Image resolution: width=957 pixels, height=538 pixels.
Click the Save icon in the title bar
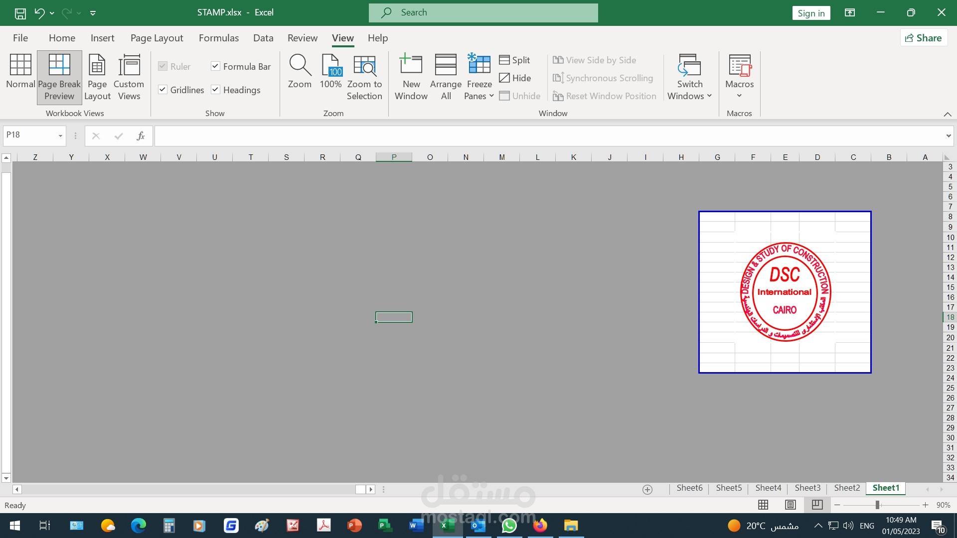pos(20,13)
